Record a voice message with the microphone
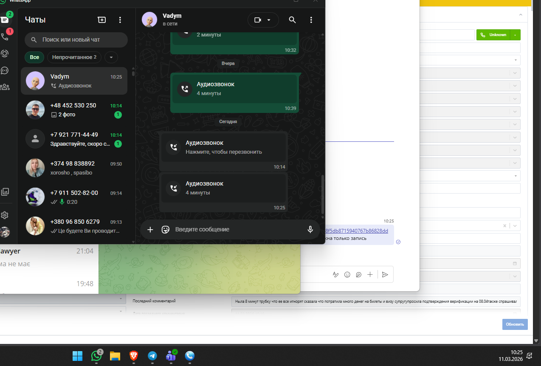The width and height of the screenshot is (541, 366). click(310, 229)
